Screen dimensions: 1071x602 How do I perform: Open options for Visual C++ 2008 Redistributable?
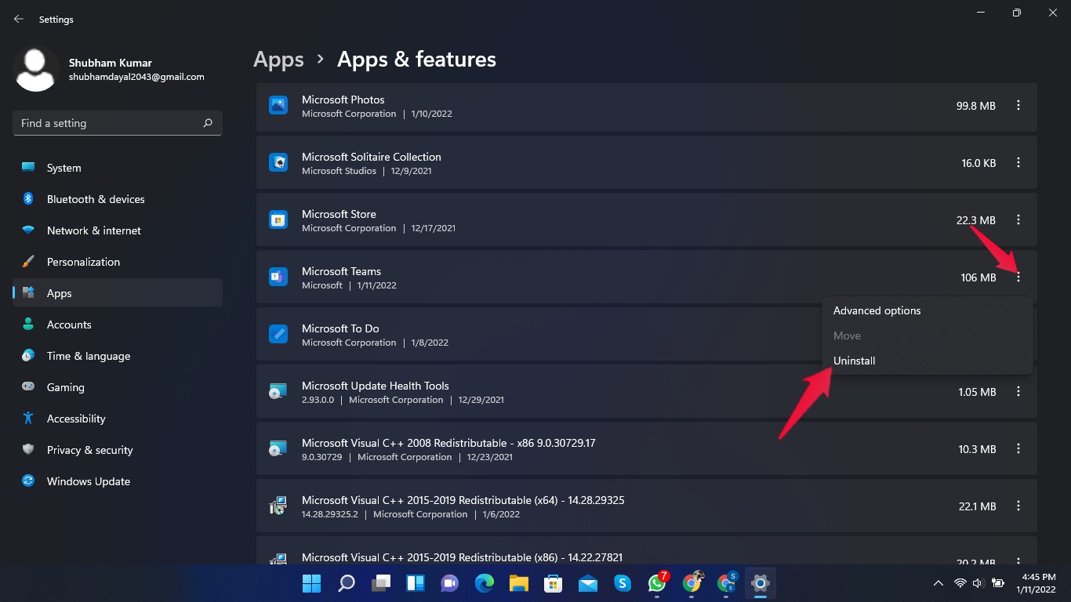coord(1018,448)
